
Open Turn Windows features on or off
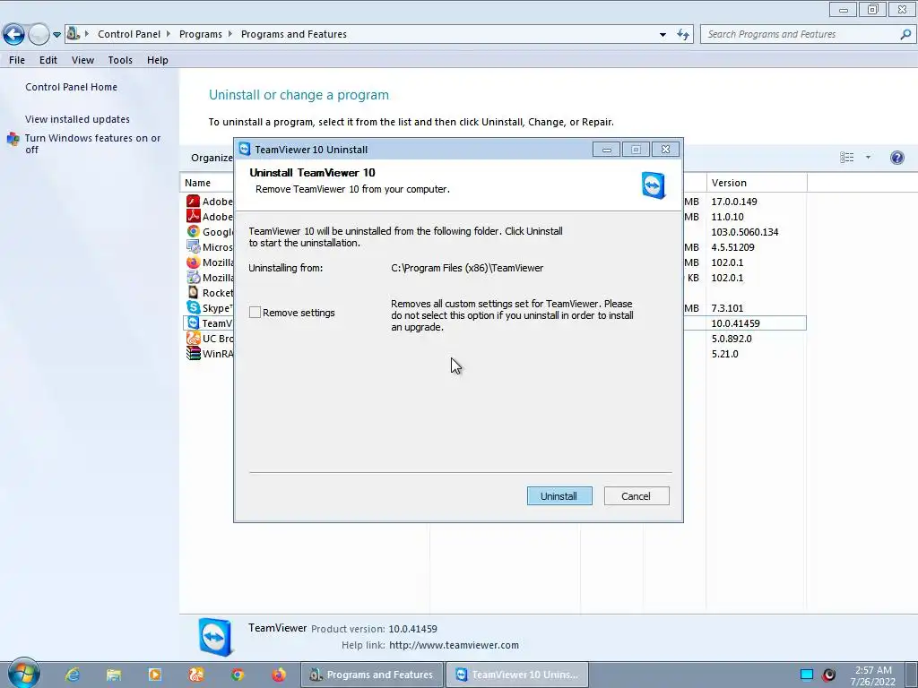pos(92,143)
